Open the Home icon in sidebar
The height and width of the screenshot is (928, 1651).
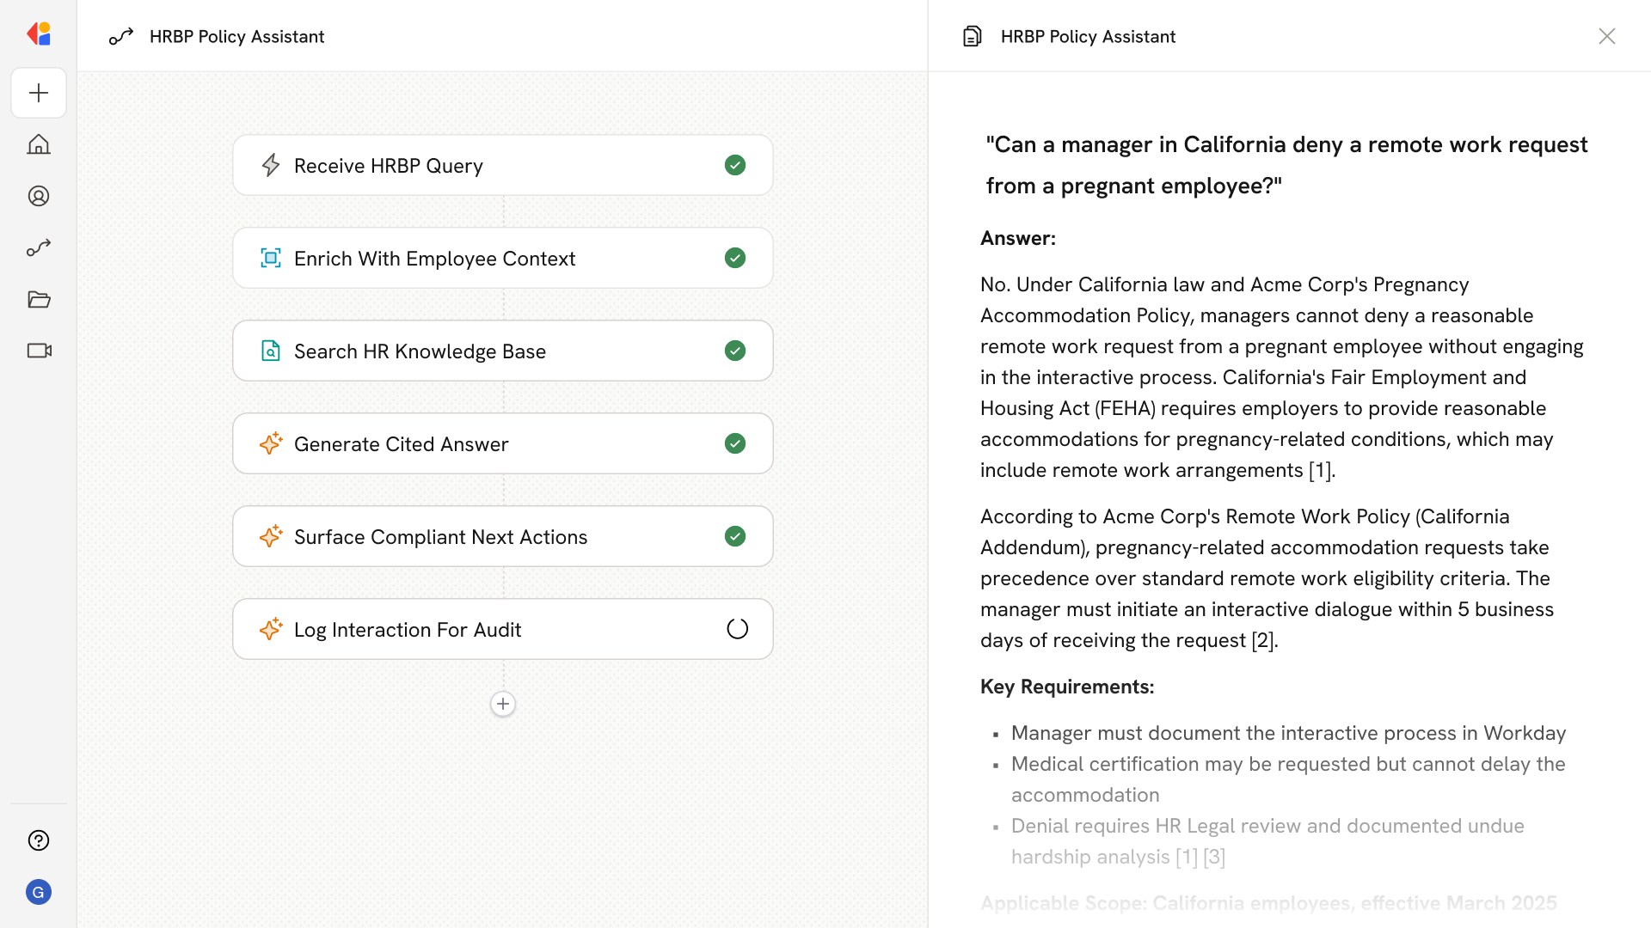pyautogui.click(x=39, y=144)
